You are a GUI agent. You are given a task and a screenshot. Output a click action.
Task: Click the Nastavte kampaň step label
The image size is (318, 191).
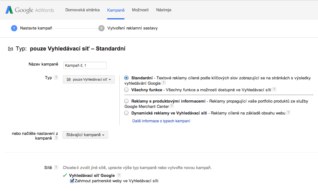click(36, 28)
